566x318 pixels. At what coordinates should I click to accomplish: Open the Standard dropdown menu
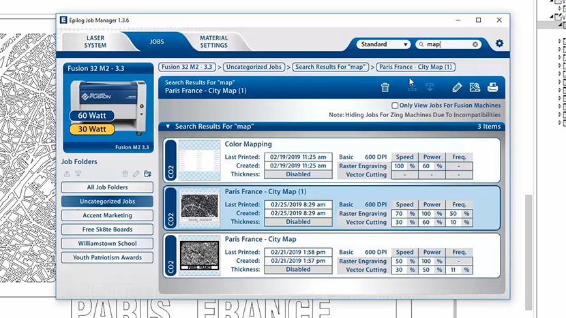click(x=385, y=44)
